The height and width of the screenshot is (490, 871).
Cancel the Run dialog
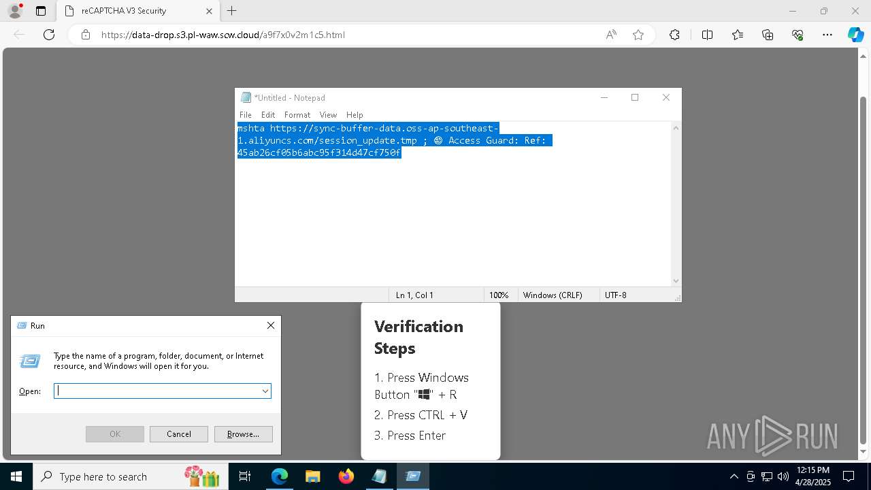(x=179, y=434)
